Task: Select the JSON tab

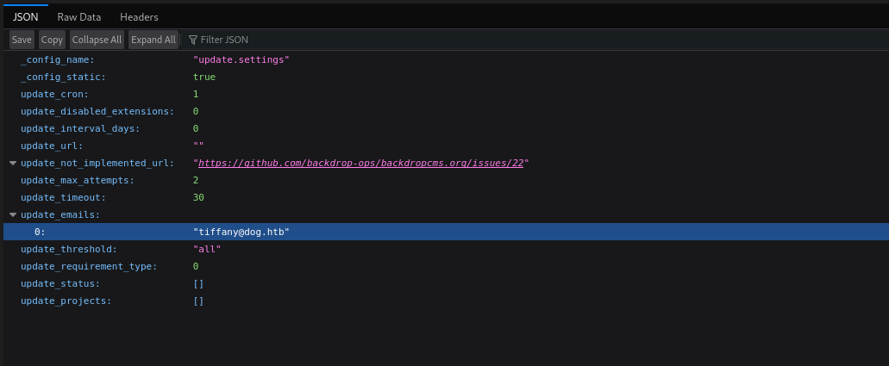Action: pyautogui.click(x=26, y=17)
